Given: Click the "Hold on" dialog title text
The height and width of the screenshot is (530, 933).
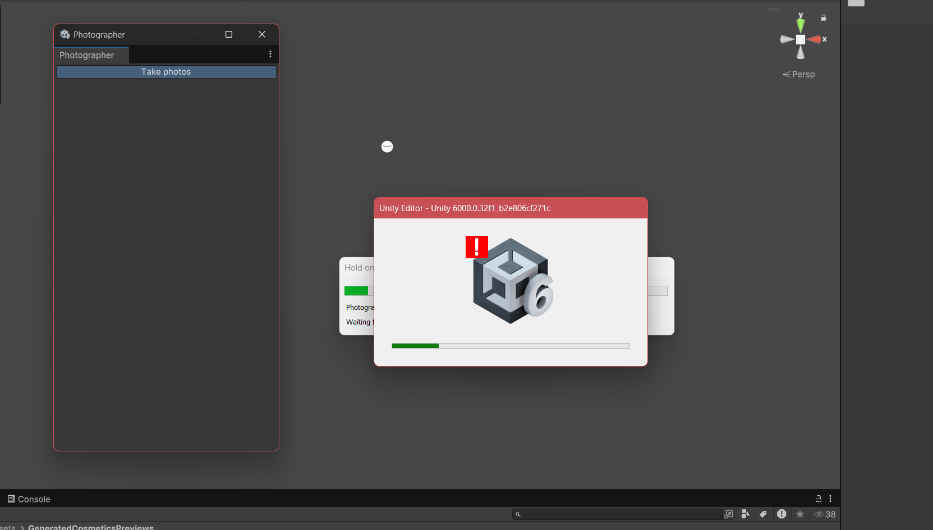Looking at the screenshot, I should pyautogui.click(x=359, y=268).
